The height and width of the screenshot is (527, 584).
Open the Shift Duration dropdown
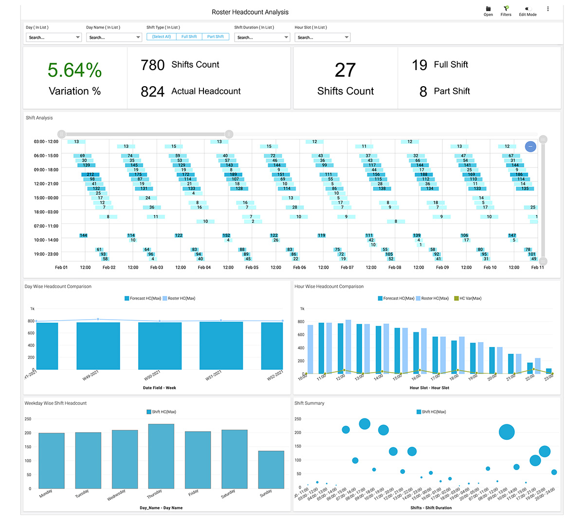coord(262,37)
